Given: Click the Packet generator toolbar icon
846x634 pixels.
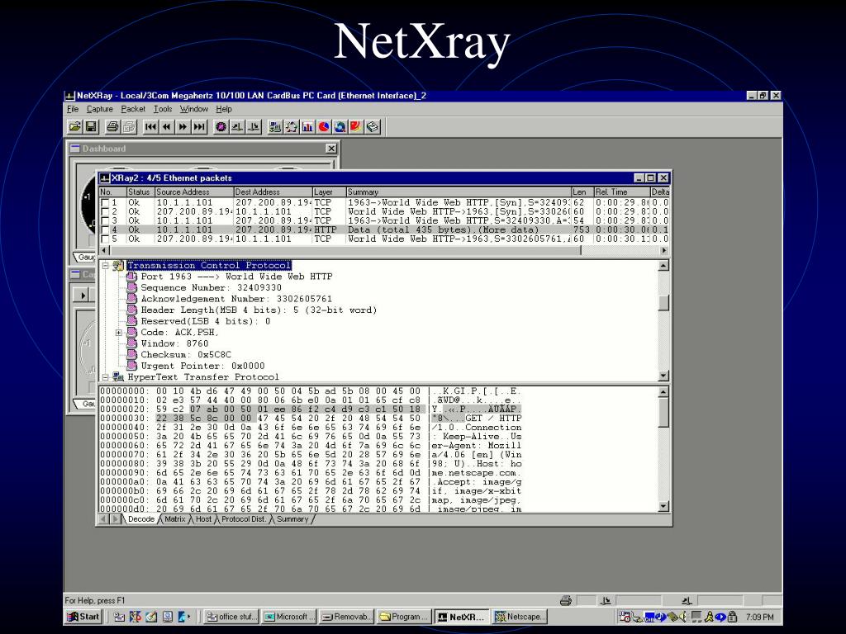Looking at the screenshot, I should (x=254, y=126).
